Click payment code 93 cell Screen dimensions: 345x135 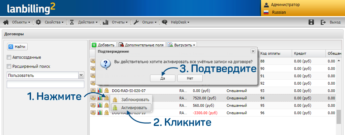(262, 91)
